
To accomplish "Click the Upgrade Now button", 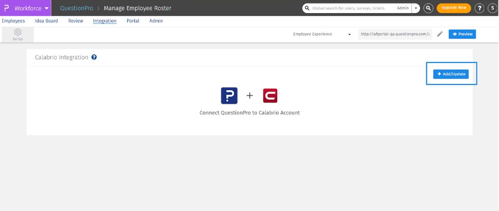I will [x=454, y=8].
